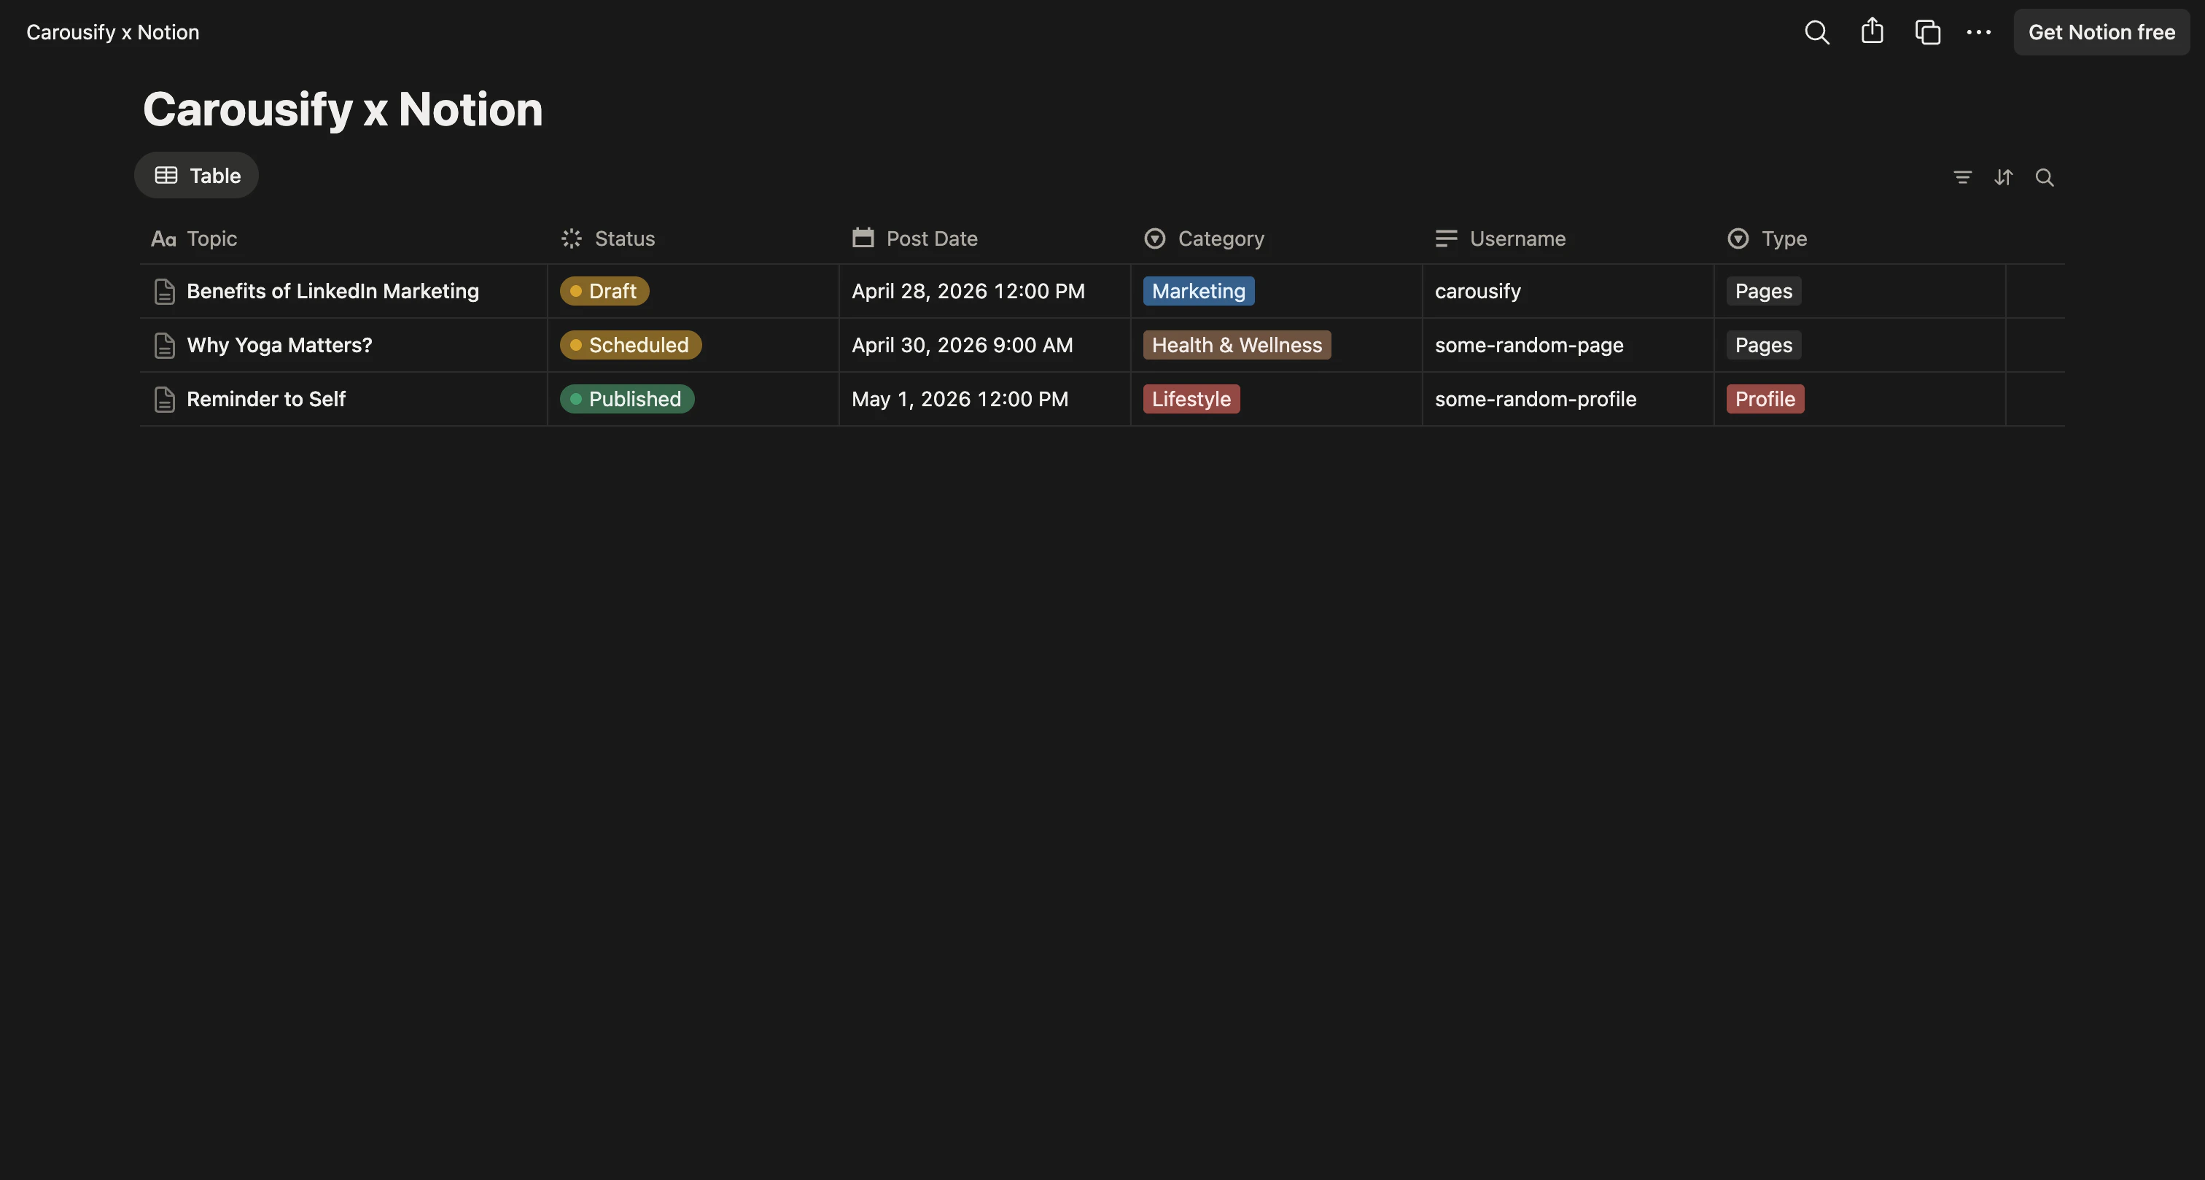This screenshot has width=2205, height=1180.
Task: Open the three-dot more options menu
Action: [x=1979, y=33]
